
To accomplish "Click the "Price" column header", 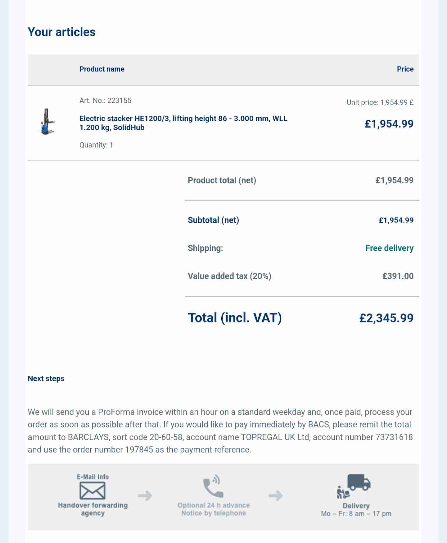I will [405, 69].
